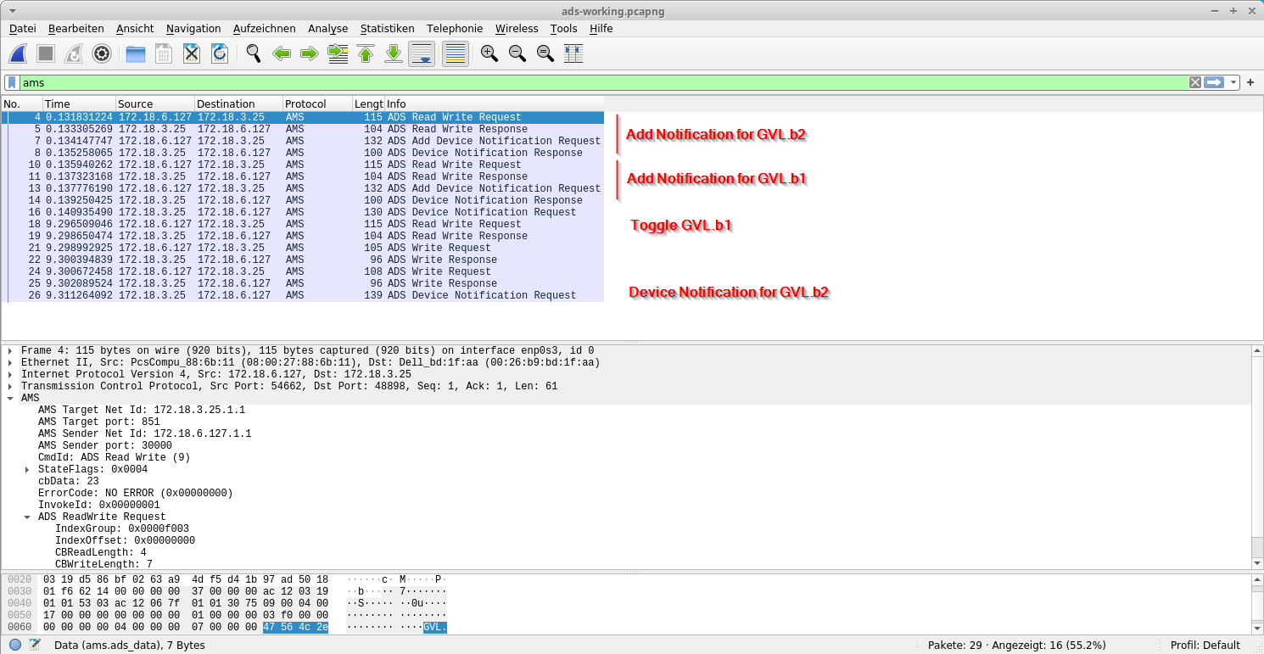1264x654 pixels.
Task: Open the Statistiken menu
Action: [x=388, y=28]
